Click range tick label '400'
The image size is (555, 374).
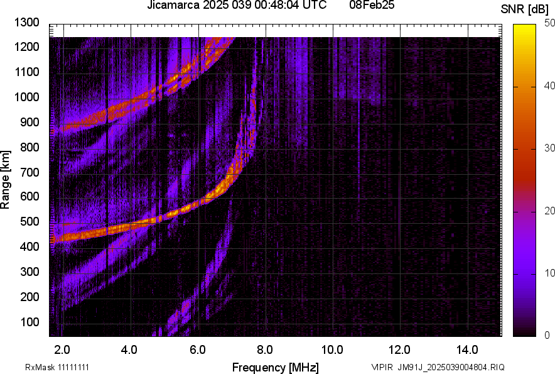point(30,247)
